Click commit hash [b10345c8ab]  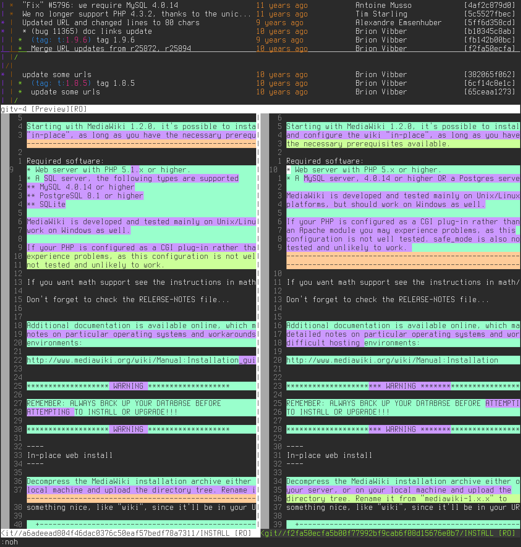click(x=489, y=31)
